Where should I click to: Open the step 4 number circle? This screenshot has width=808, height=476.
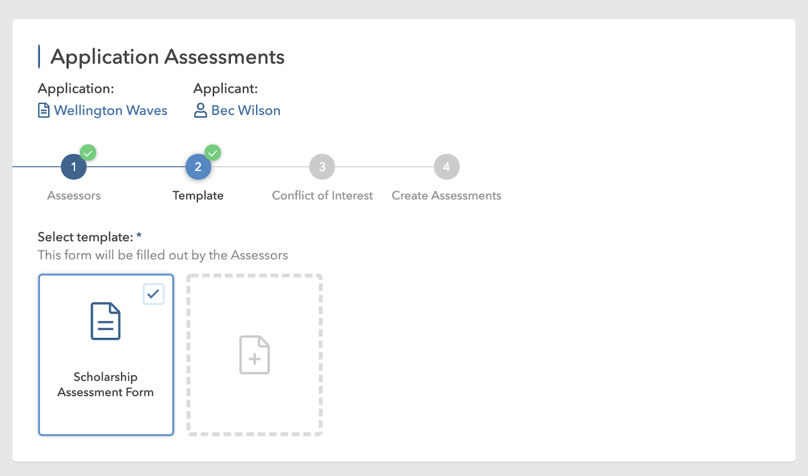point(446,167)
